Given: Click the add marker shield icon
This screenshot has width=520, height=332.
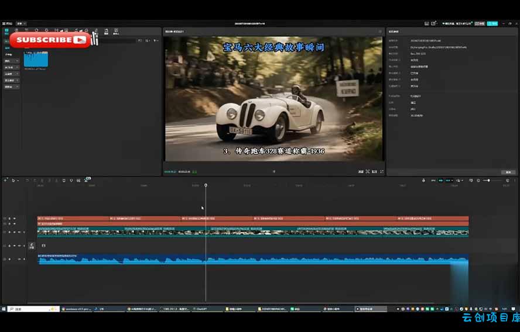Looking at the screenshot, I should click(x=71, y=181).
